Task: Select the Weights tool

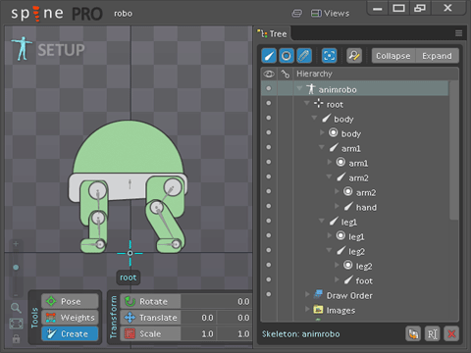Action: click(70, 318)
